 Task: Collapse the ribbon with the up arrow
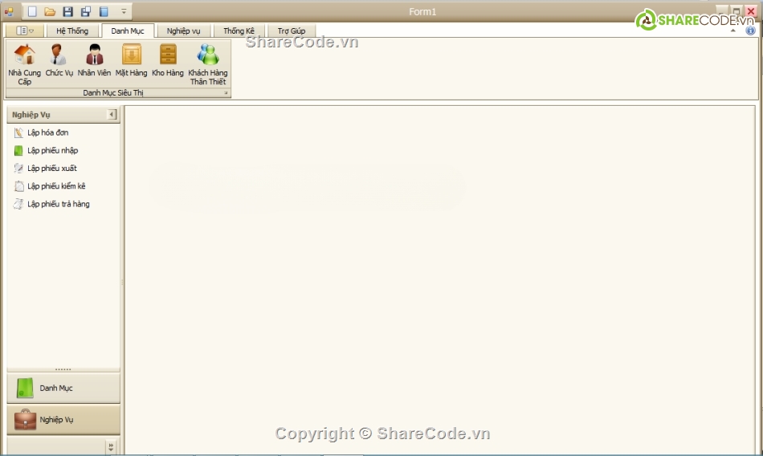tap(732, 31)
